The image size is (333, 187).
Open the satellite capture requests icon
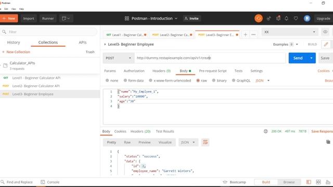[x=268, y=19]
